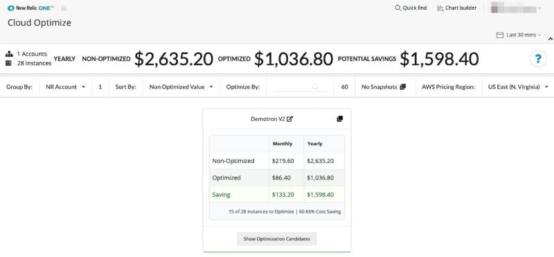The width and height of the screenshot is (554, 257).
Task: Go home via the house icon
Action: 64,8
